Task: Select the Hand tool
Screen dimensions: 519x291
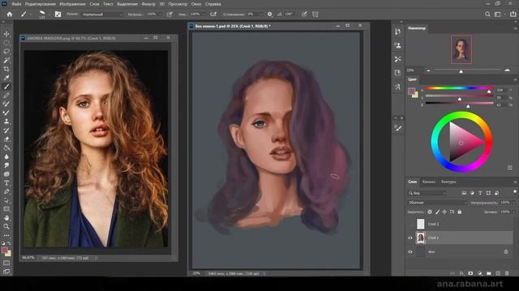Action: [6, 217]
